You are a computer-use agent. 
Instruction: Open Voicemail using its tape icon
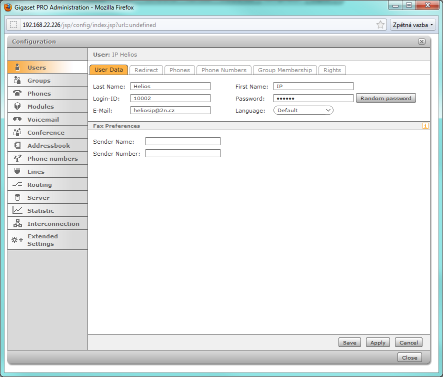[17, 119]
